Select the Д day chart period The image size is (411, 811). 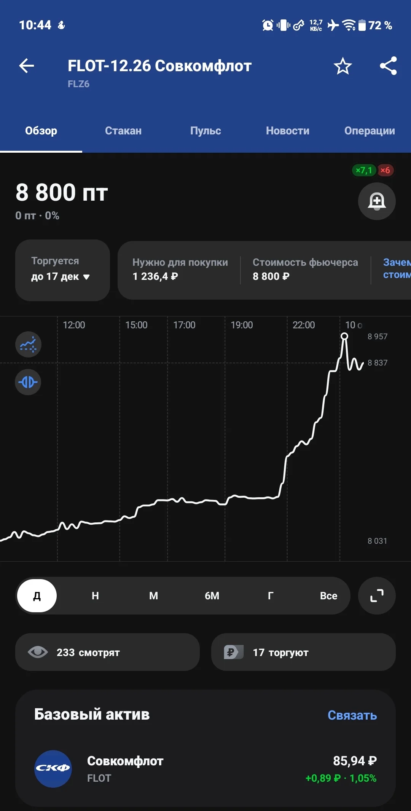(x=37, y=595)
